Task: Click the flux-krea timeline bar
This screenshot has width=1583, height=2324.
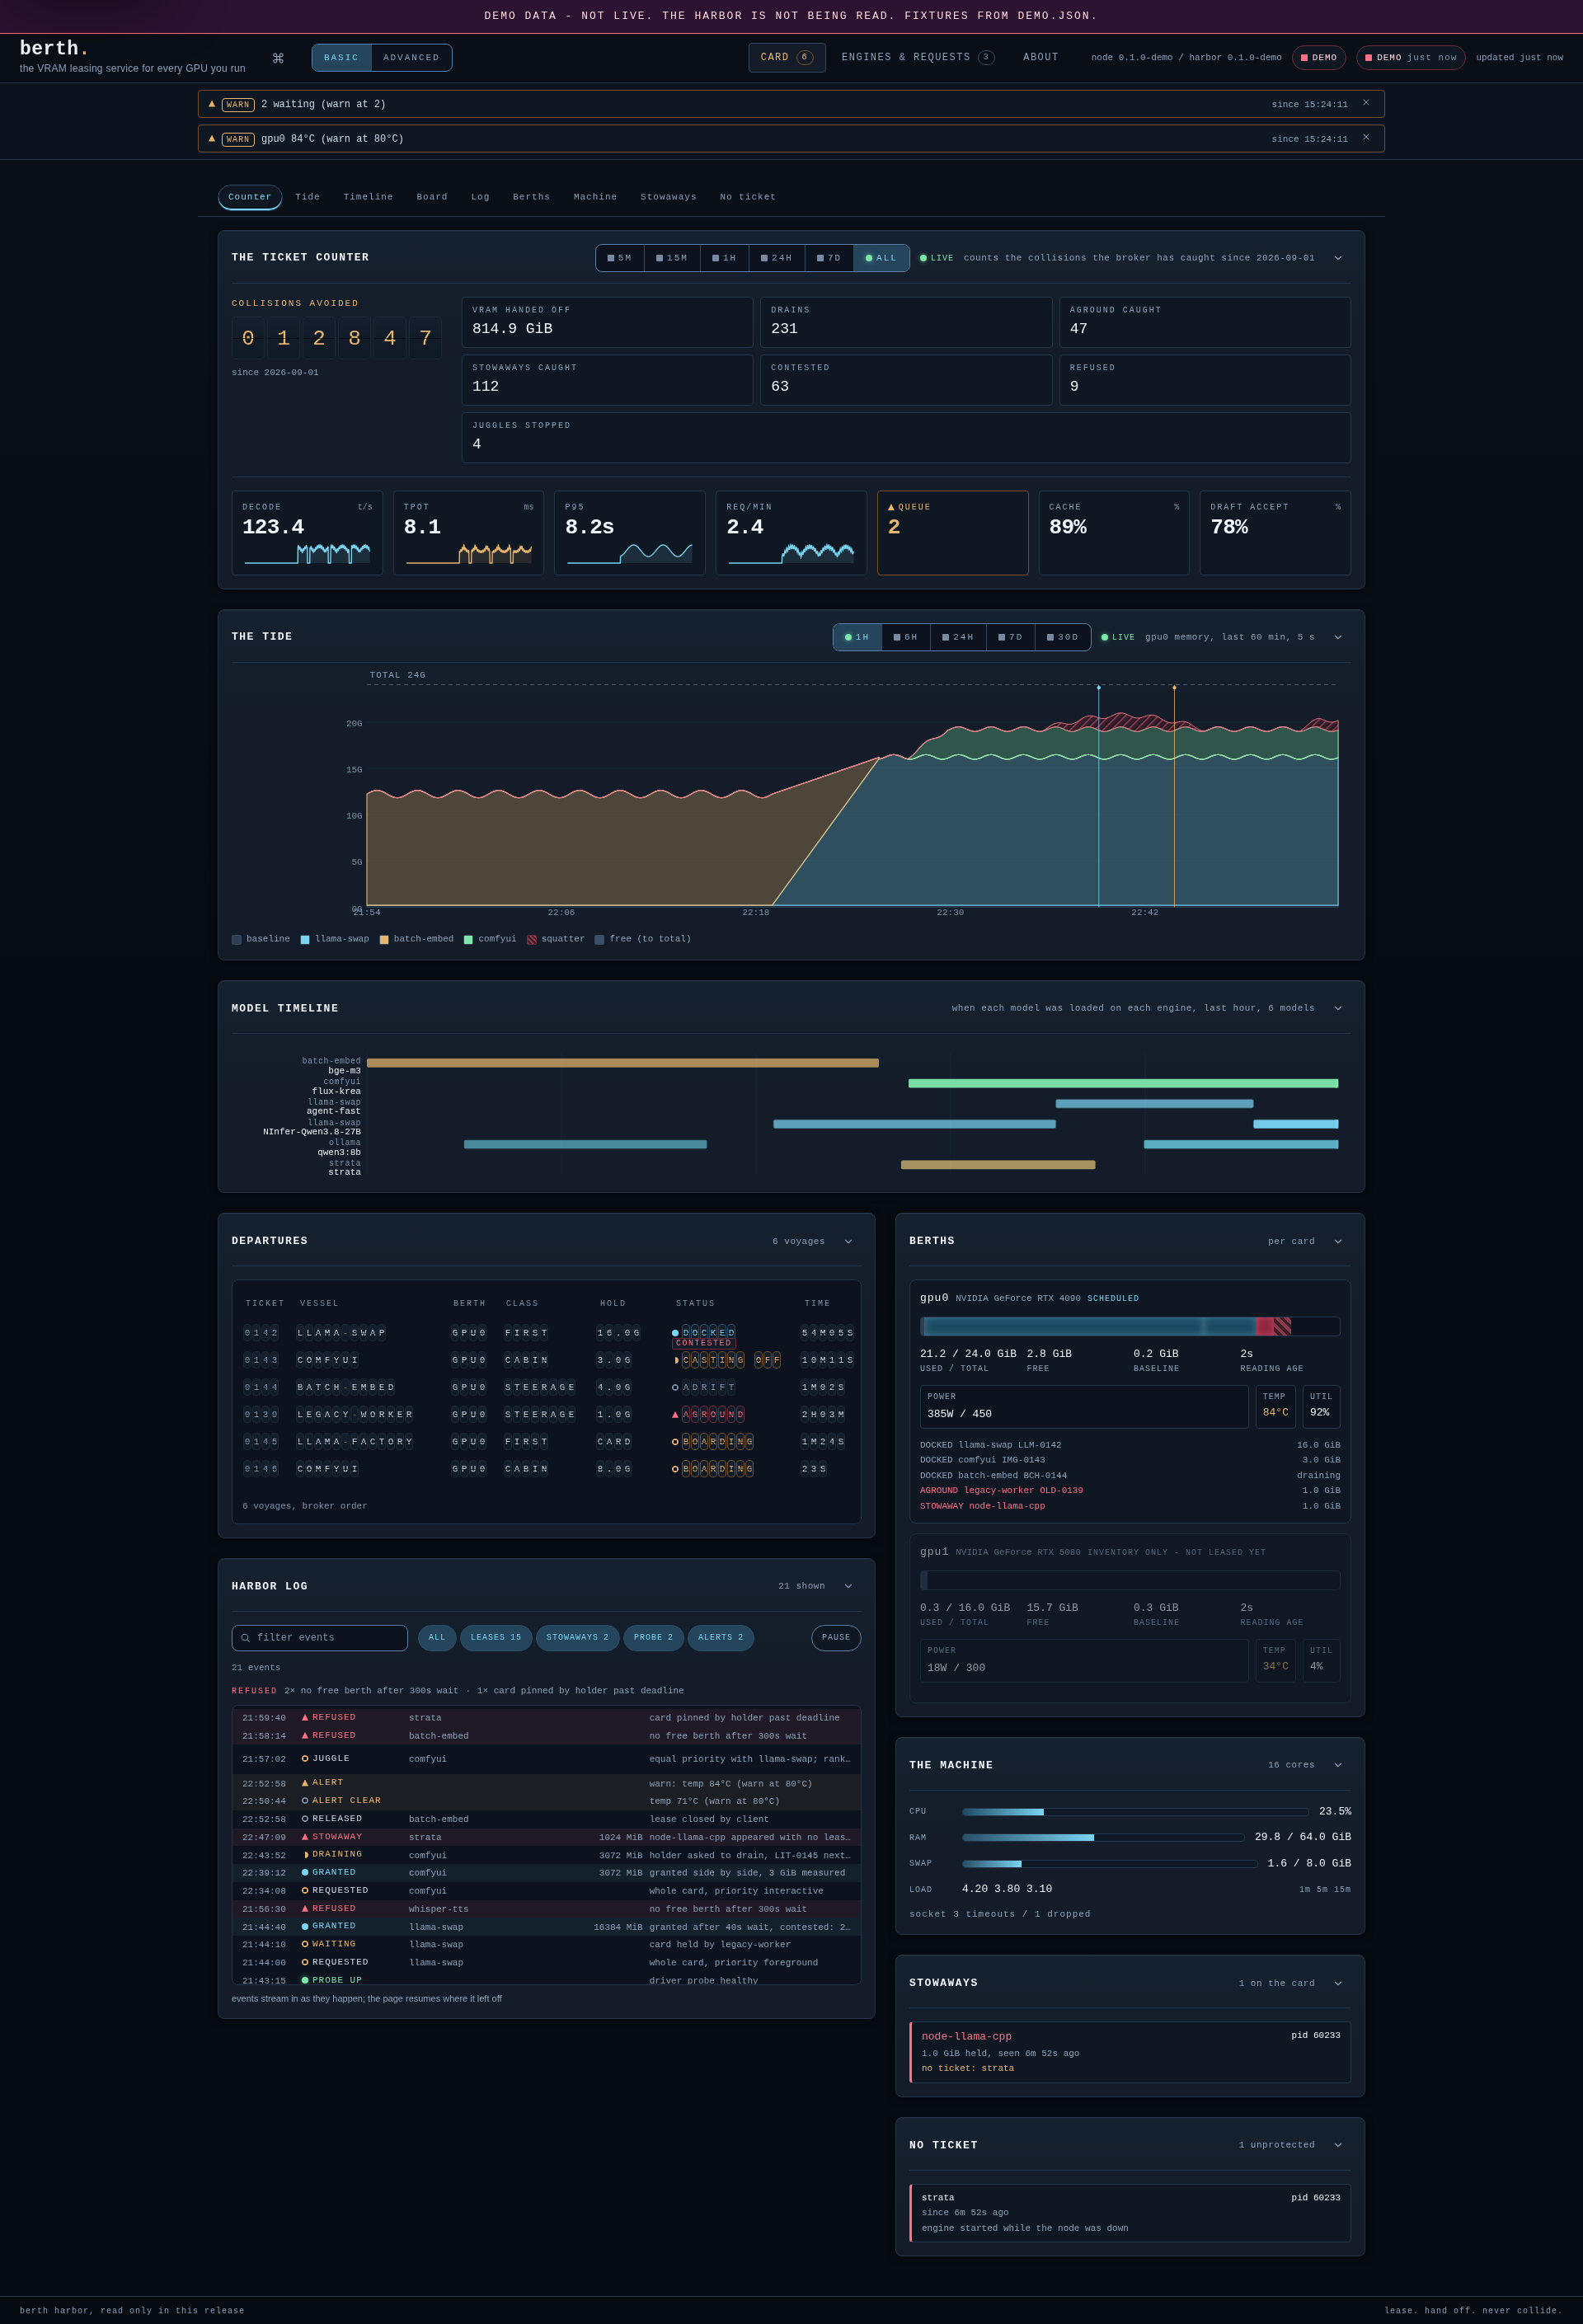Action: (x=1123, y=1083)
